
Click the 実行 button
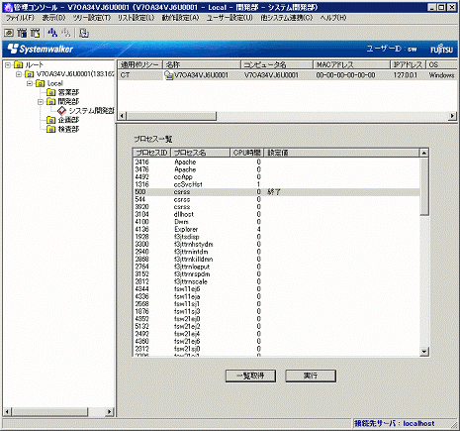311,376
